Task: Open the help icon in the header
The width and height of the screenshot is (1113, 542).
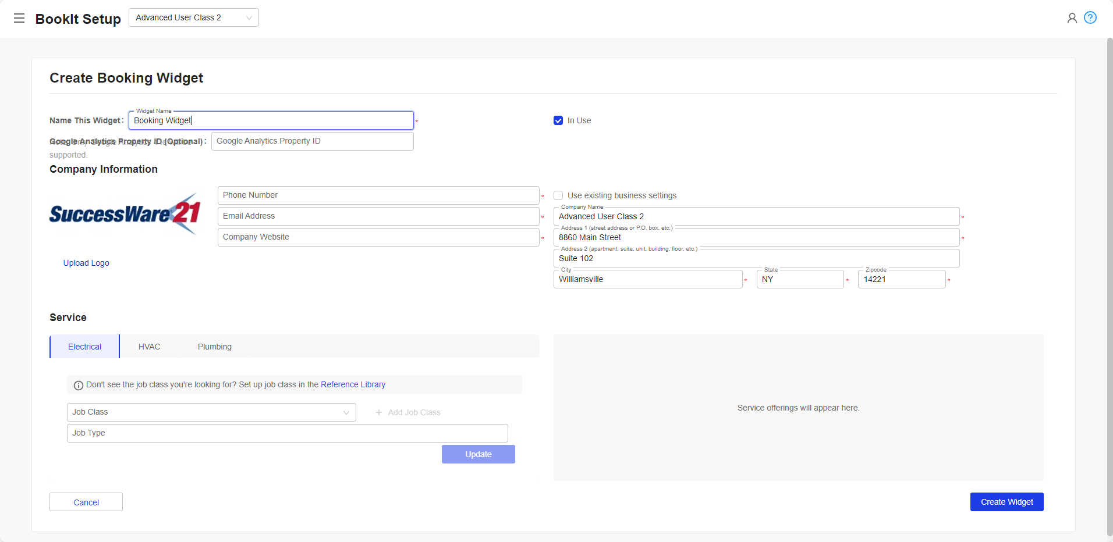Action: click(x=1091, y=17)
